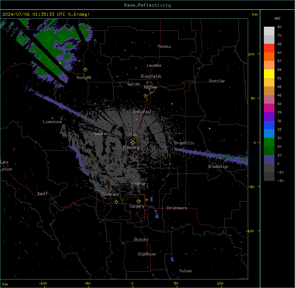The image size is (295, 288).
Task: Click the RockyMH label
Action: click(84, 78)
